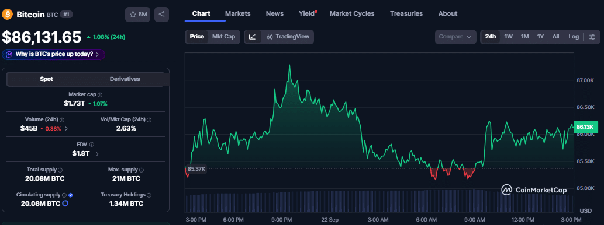Open Max. supply info icon
This screenshot has width=604, height=225.
click(141, 170)
